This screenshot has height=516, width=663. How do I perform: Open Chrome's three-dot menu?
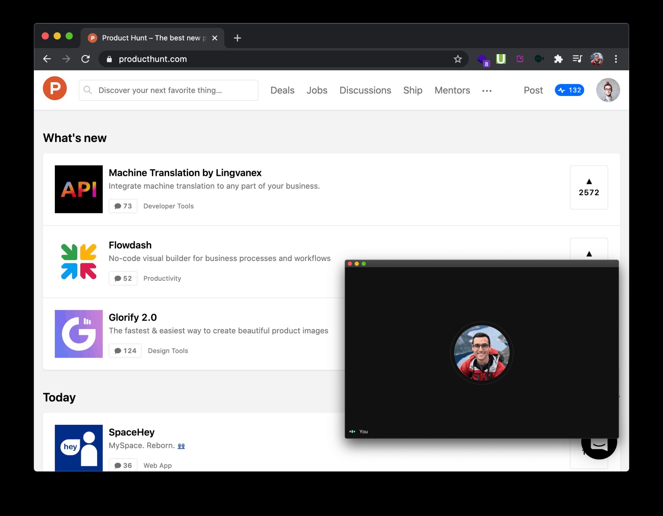[616, 59]
